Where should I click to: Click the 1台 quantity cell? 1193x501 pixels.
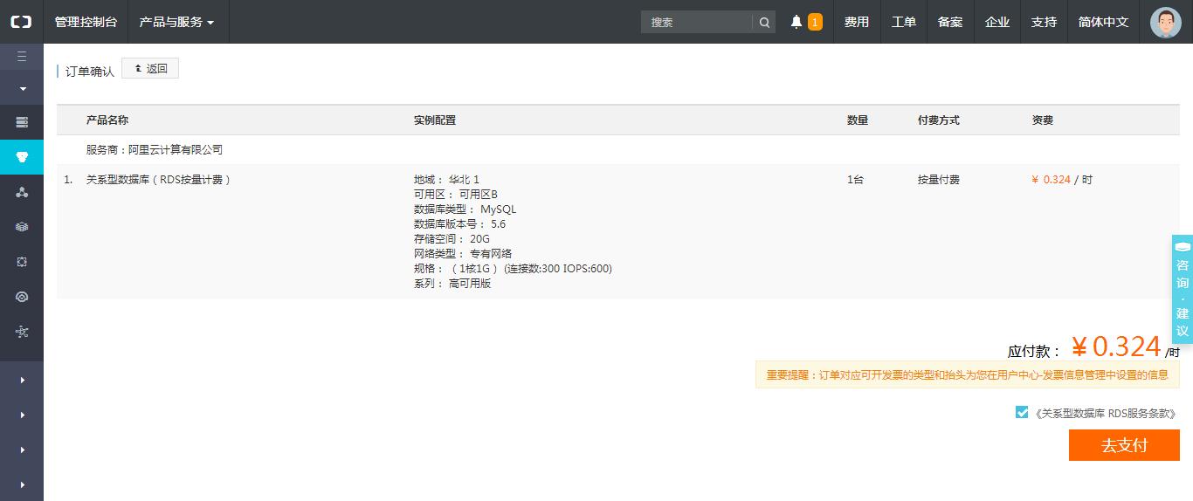pos(856,180)
